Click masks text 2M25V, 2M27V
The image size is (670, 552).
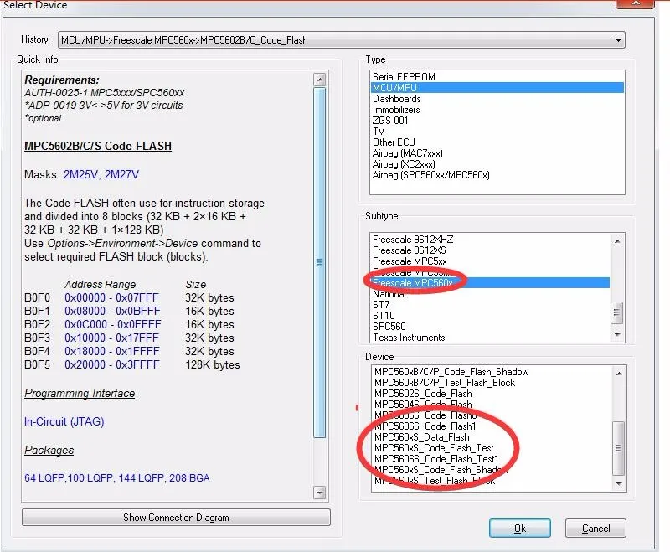point(101,174)
